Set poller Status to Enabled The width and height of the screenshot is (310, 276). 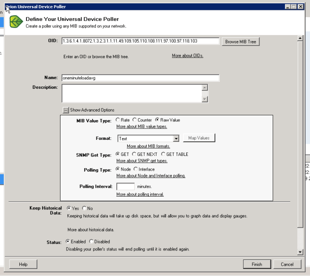point(68,241)
